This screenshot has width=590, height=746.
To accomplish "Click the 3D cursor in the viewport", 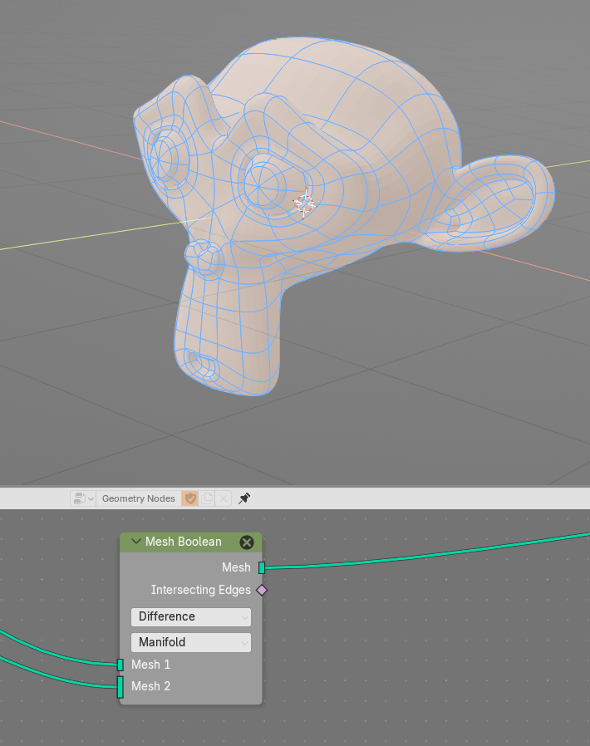I will tap(304, 204).
